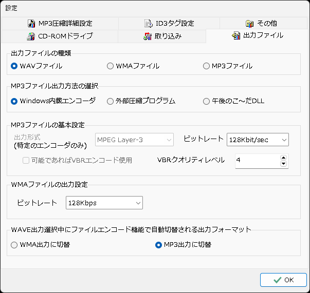Click the CD-ROMドライブ tab icon
Image resolution: width=310 pixels, height=293 pixels.
pos(31,36)
